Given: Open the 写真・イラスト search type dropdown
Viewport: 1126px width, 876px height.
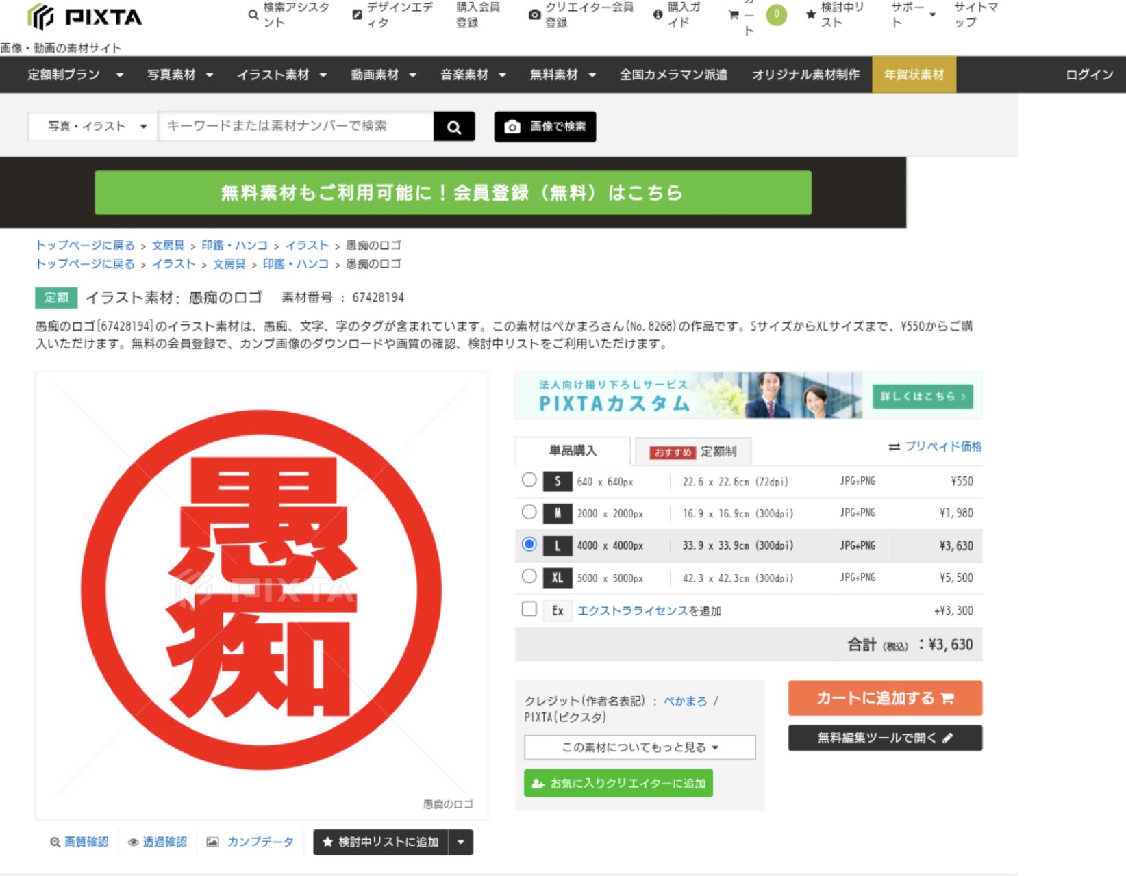Looking at the screenshot, I should pos(92,127).
